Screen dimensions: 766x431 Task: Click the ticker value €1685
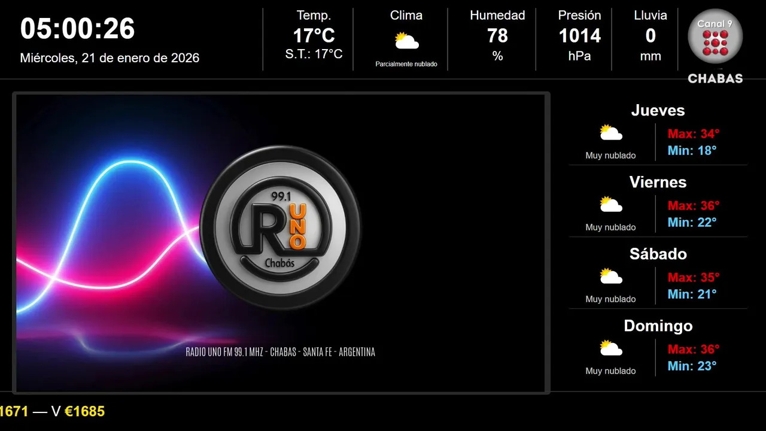point(84,411)
